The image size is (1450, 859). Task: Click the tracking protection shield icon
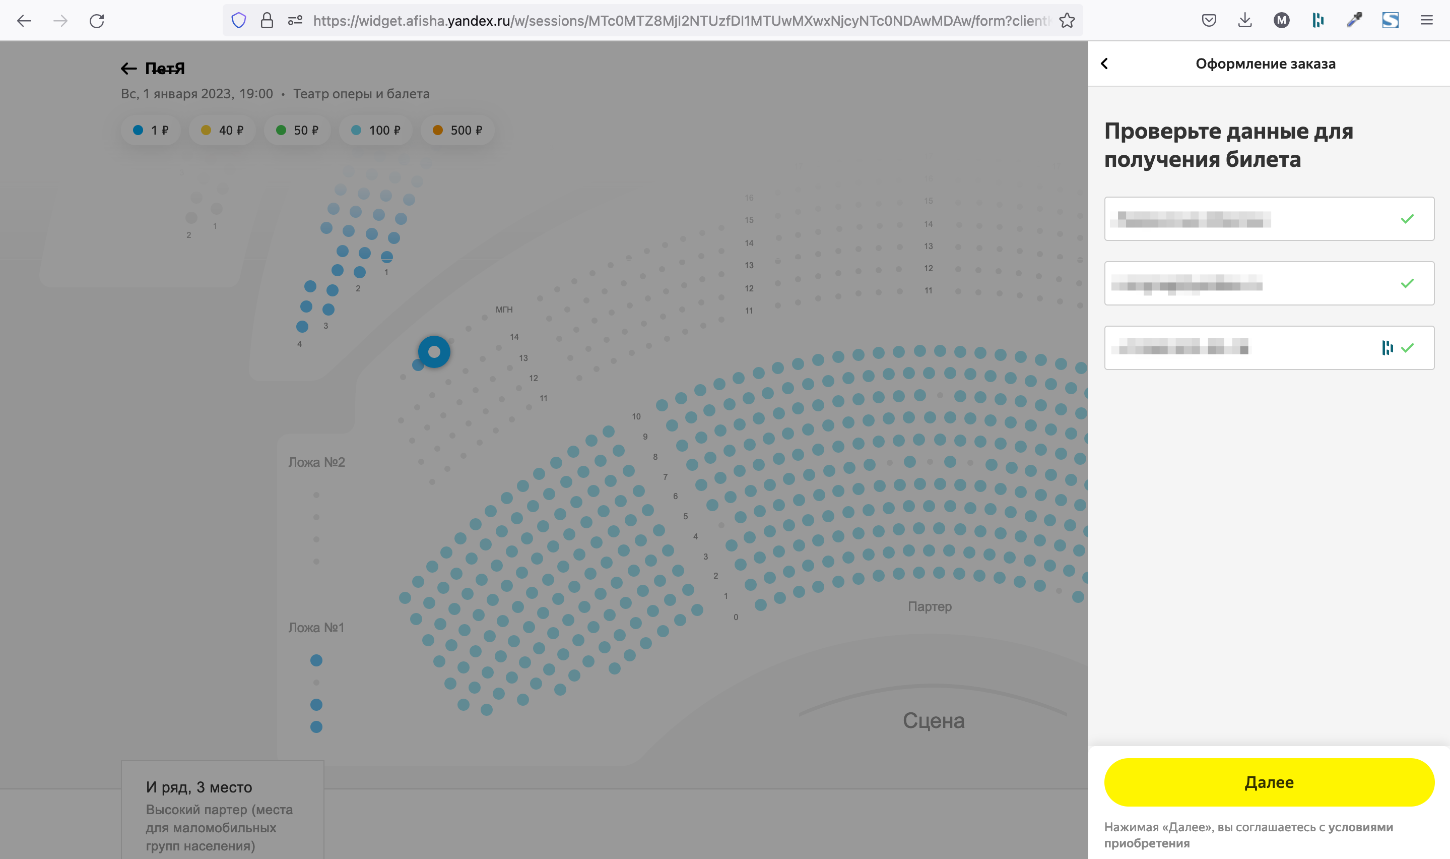click(238, 21)
